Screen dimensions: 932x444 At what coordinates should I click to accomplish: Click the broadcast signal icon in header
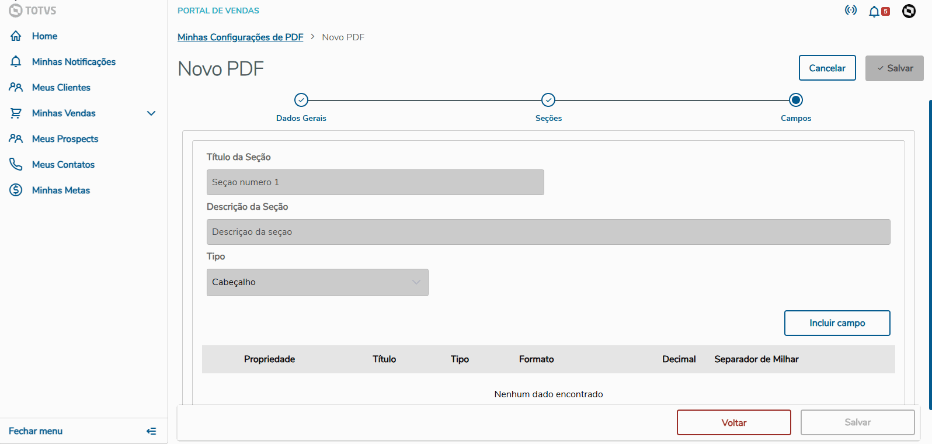coord(851,11)
